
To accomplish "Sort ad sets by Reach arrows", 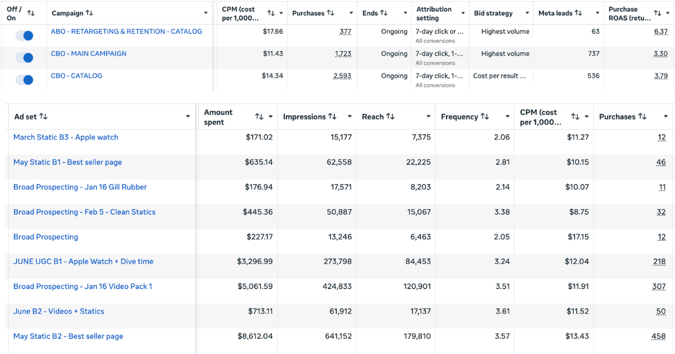I will point(390,117).
